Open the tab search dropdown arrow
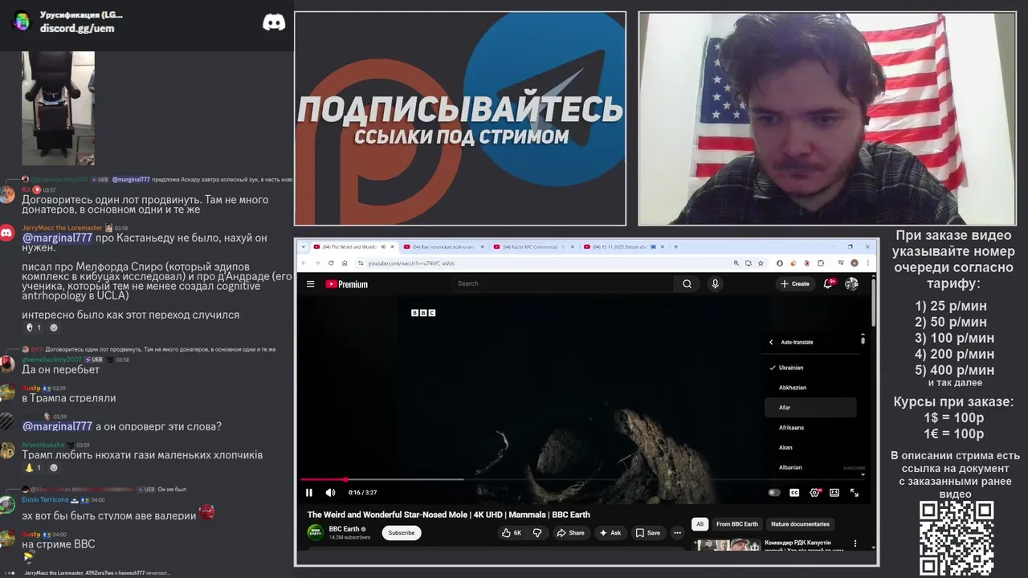1028x578 pixels. pyautogui.click(x=305, y=246)
